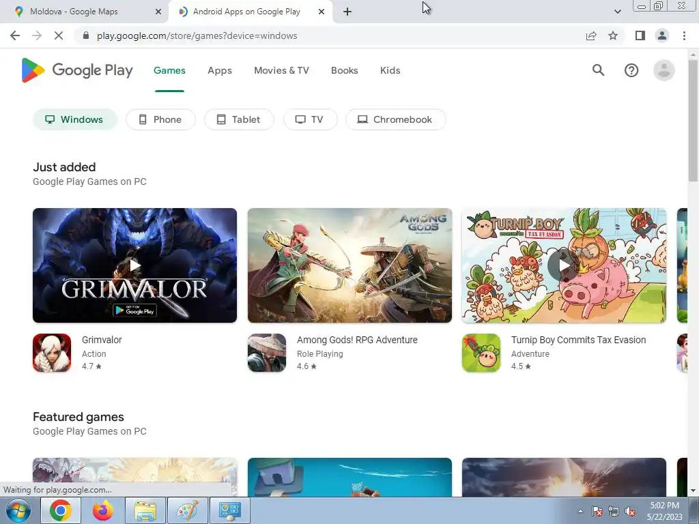Click the Role Playing genre label
Image resolution: width=699 pixels, height=524 pixels.
click(319, 354)
